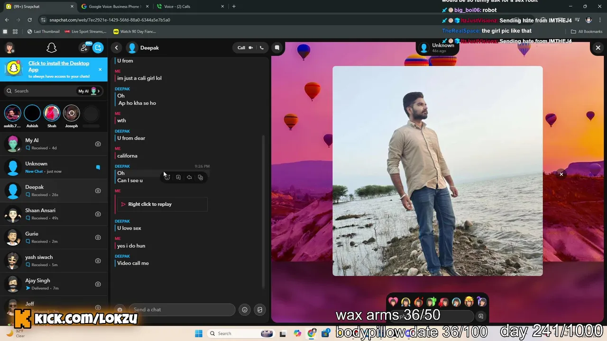Snap camera icon on yash siwach row
607x341 pixels.
pyautogui.click(x=98, y=261)
